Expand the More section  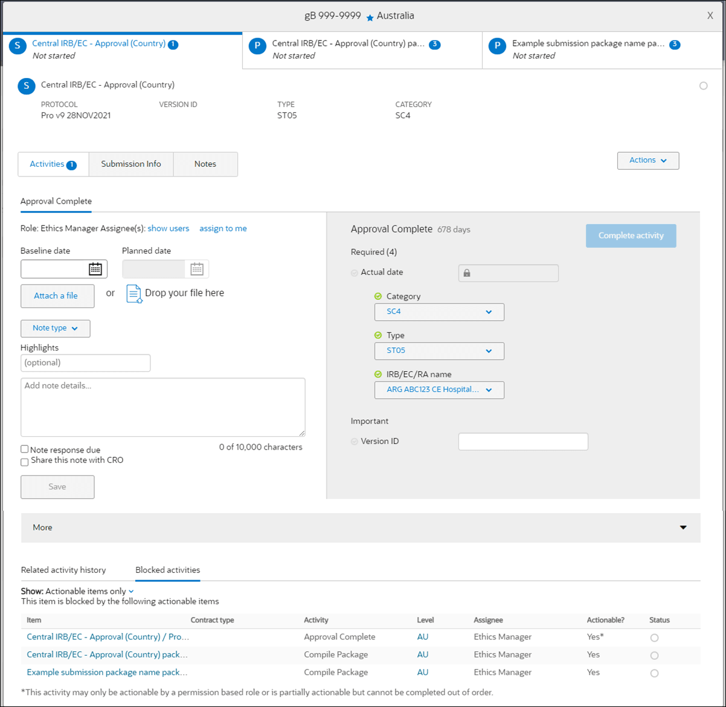click(683, 527)
